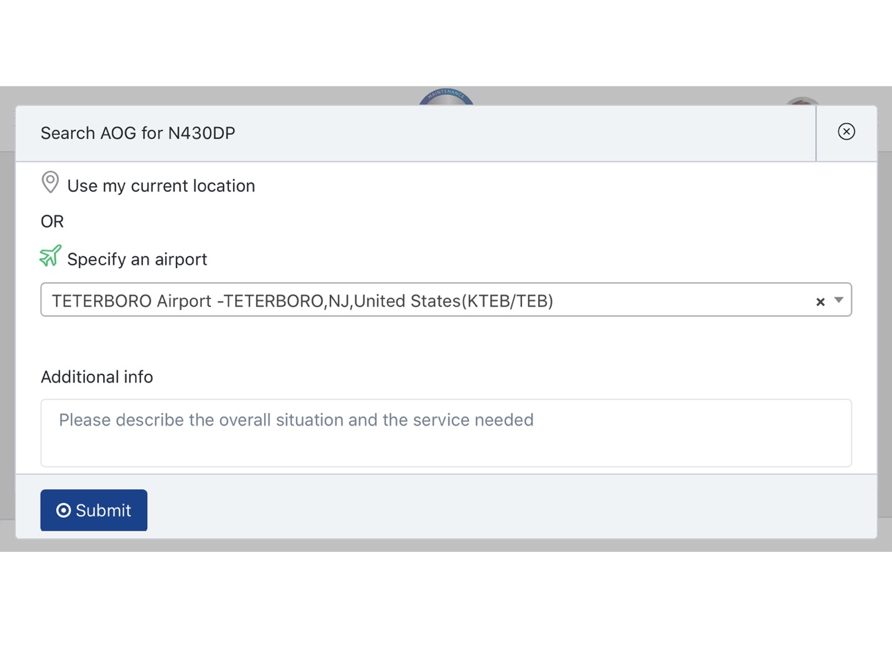Select Use my current location
Screen dimensions: 892x668
click(x=161, y=186)
